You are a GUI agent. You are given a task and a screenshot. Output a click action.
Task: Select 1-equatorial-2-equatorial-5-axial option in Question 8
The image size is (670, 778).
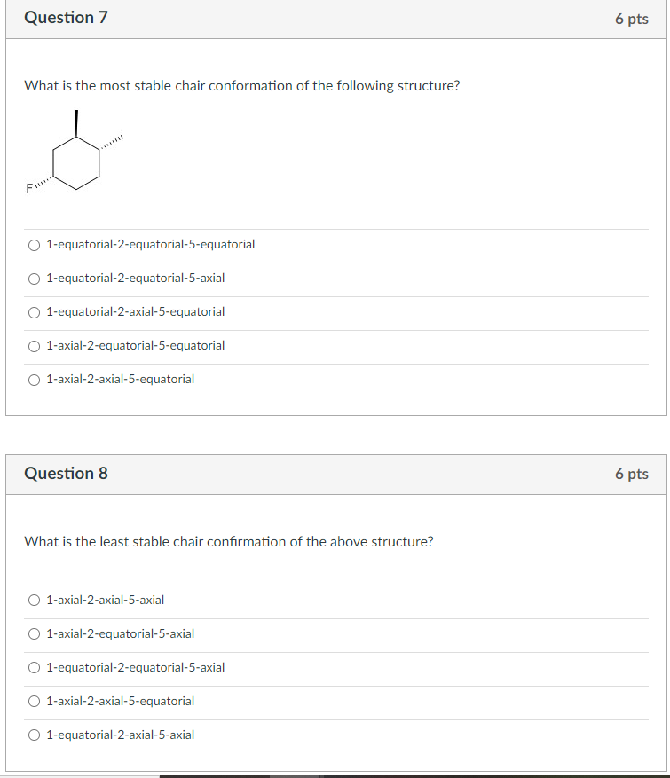(34, 667)
